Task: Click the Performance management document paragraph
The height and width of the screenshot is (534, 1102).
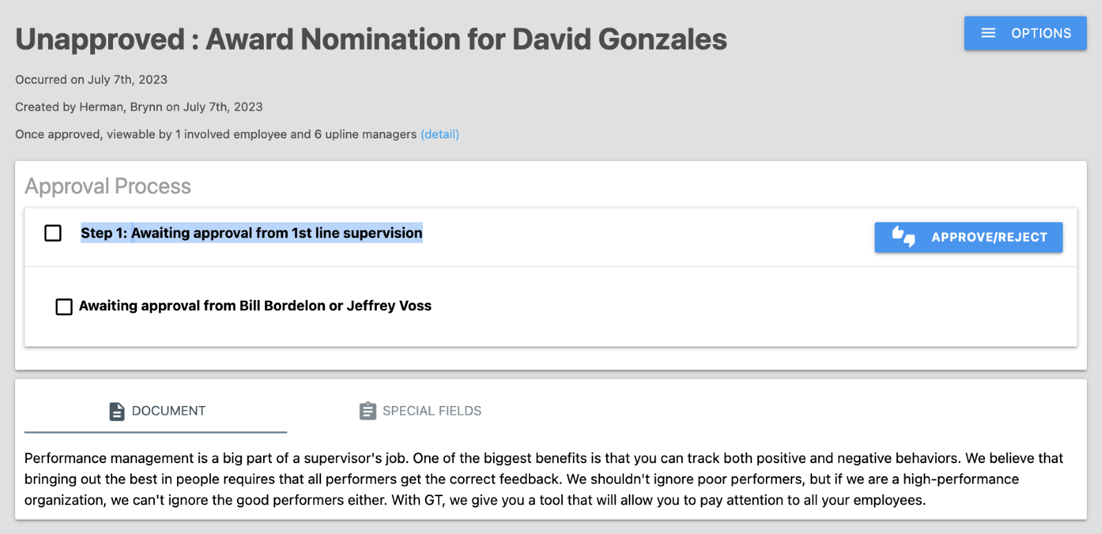Action: pos(543,479)
